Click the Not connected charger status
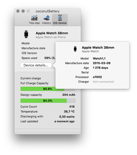This screenshot has height=155, width=137. [103, 82]
